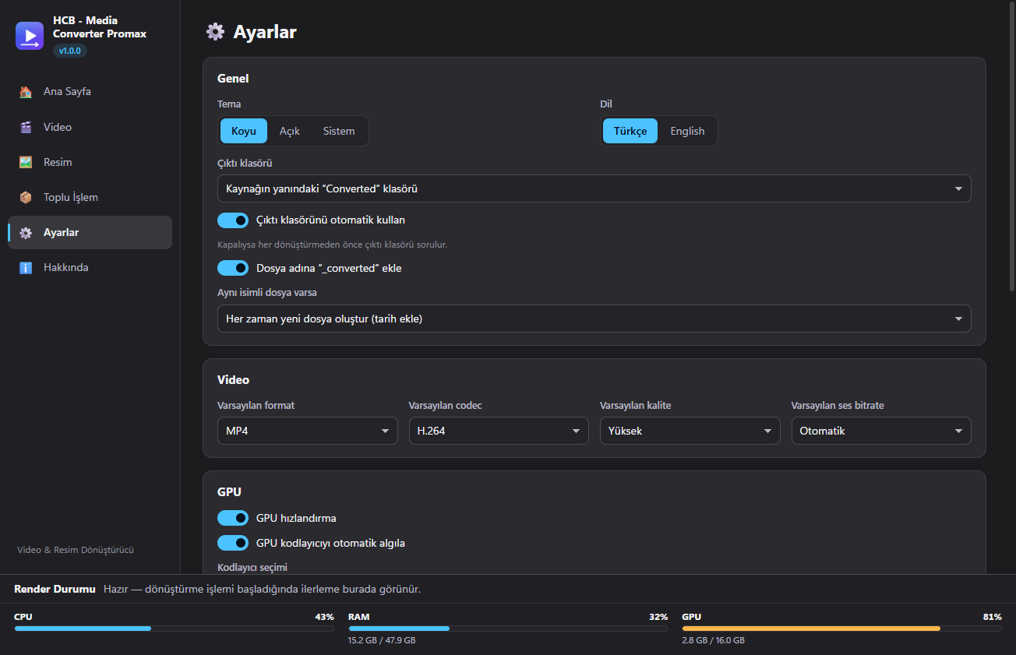Click the 43% CPU percentage value
This screenshot has height=655, width=1016.
324,617
